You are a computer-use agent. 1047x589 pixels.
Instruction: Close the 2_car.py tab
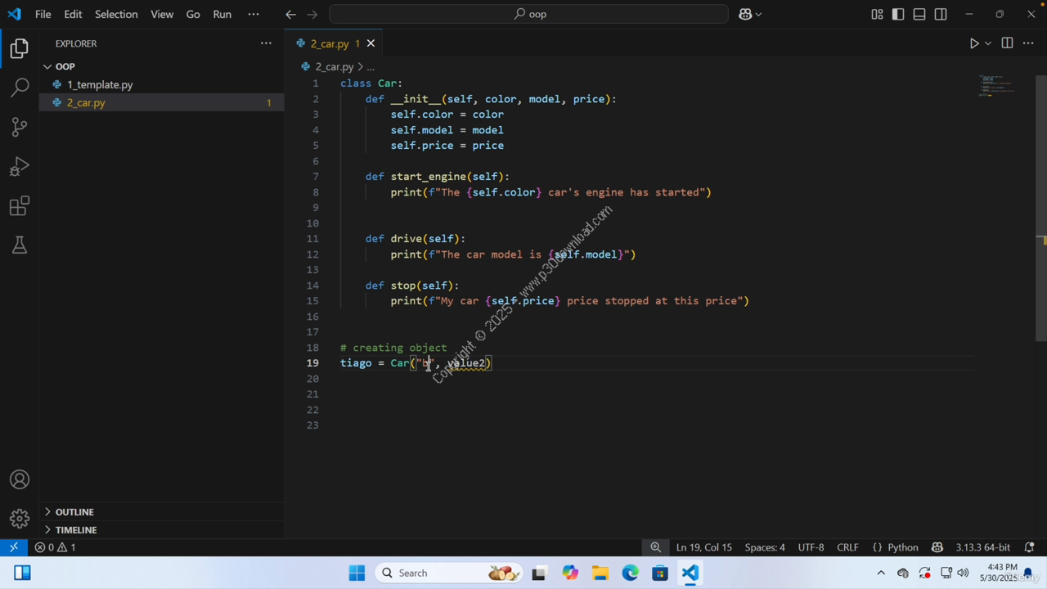[x=371, y=43]
